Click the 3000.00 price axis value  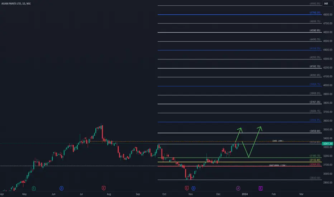328,174
